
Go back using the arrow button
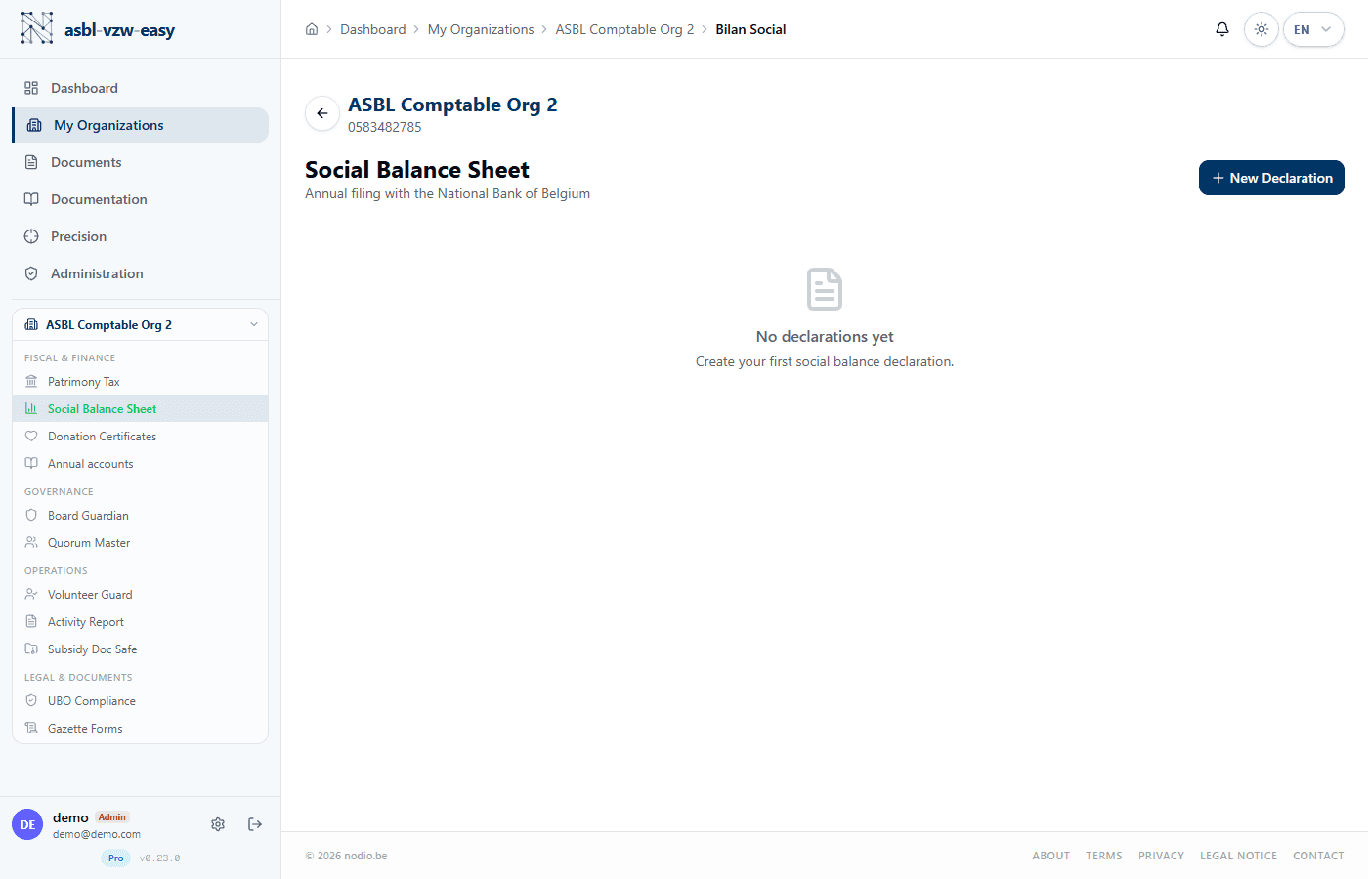click(x=322, y=113)
